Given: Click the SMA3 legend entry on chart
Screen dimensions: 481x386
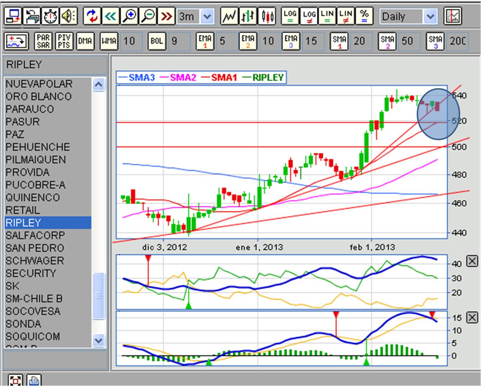Looking at the screenshot, I should point(137,77).
